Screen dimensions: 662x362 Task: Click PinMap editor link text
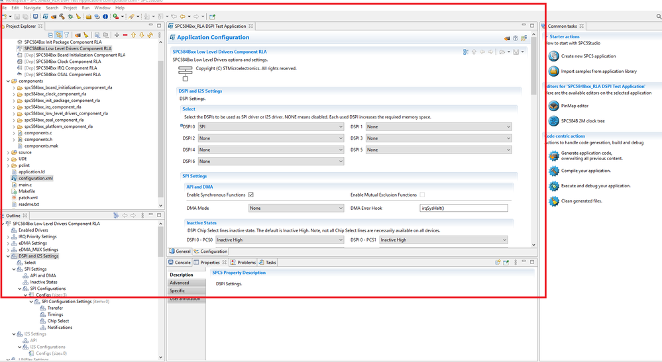[x=575, y=106]
